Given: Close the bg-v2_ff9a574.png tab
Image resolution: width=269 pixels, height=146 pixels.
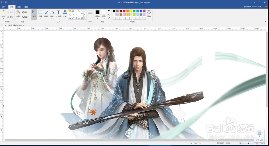Looking at the screenshot, I should point(23,25).
